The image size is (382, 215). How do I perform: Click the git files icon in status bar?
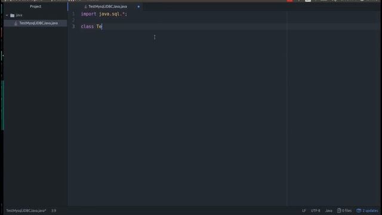[x=339, y=211]
